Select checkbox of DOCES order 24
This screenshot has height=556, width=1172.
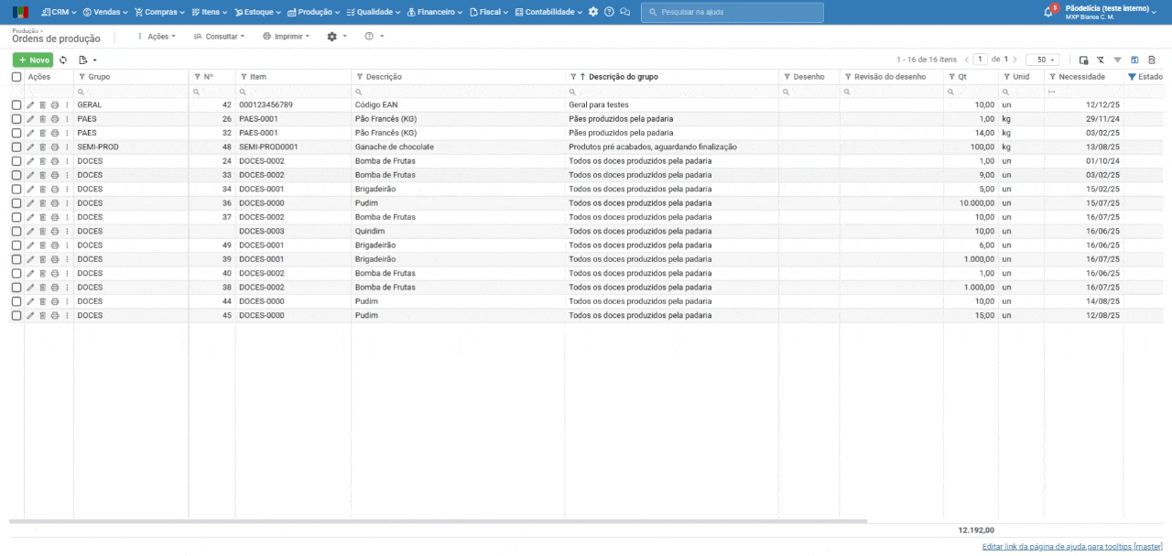click(16, 161)
